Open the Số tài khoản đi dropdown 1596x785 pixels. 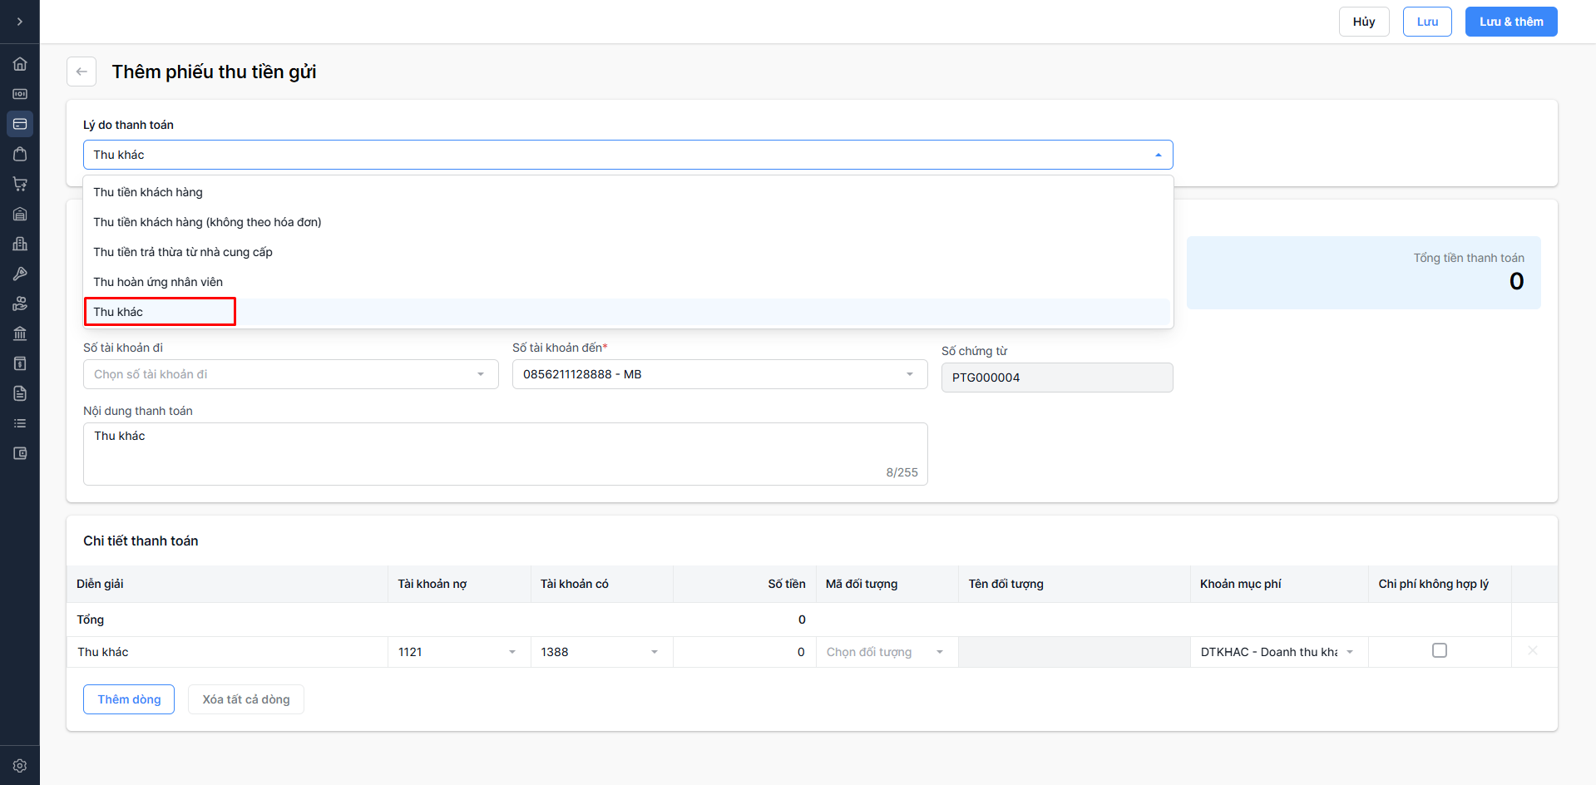(290, 374)
